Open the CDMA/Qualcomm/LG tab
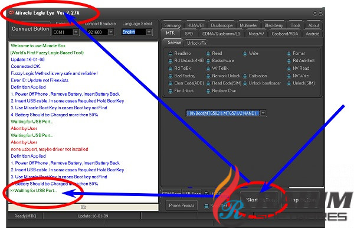Screen dimensions: 354x228 coord(221,34)
